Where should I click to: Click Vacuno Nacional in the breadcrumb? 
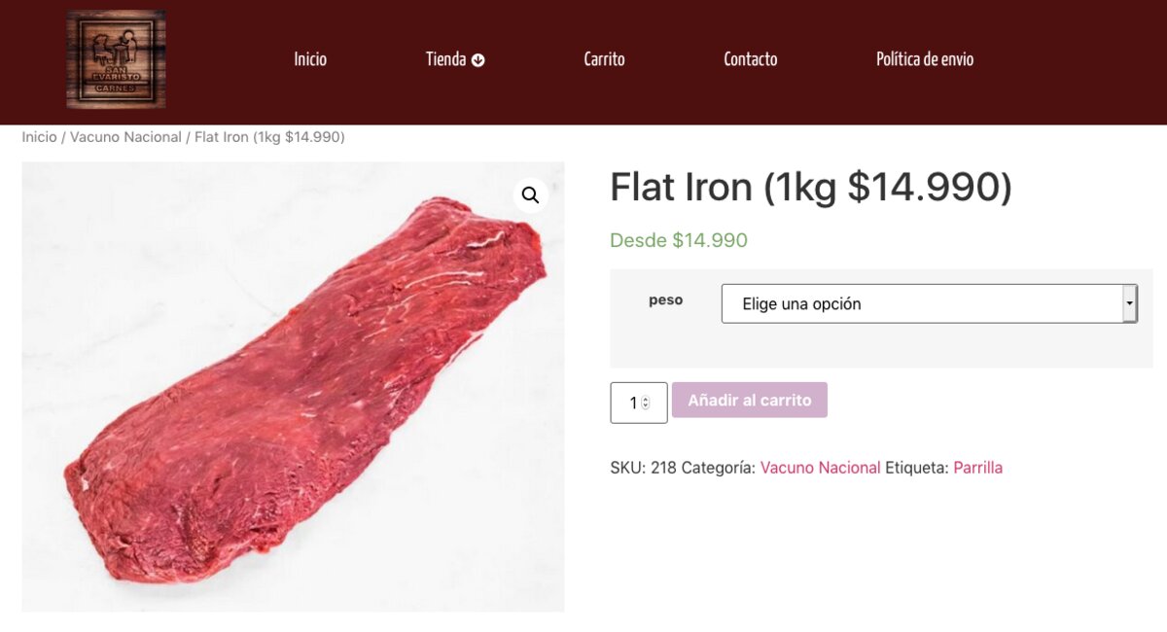pos(125,137)
